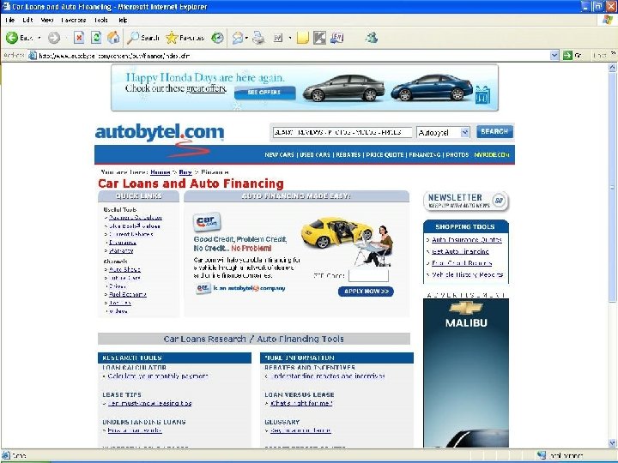Open the Help menu

tap(123, 20)
